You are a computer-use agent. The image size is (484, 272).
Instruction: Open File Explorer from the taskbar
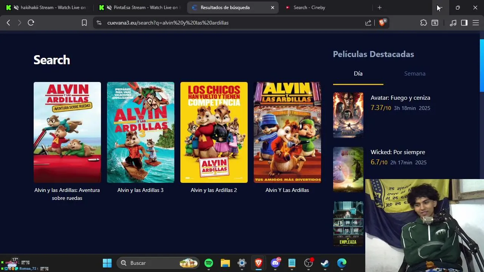(x=225, y=263)
